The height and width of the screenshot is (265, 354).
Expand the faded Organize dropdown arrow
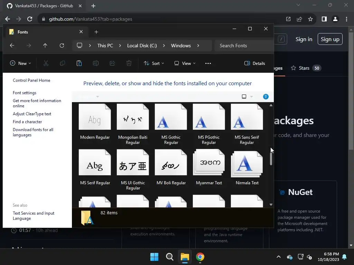click(x=97, y=97)
